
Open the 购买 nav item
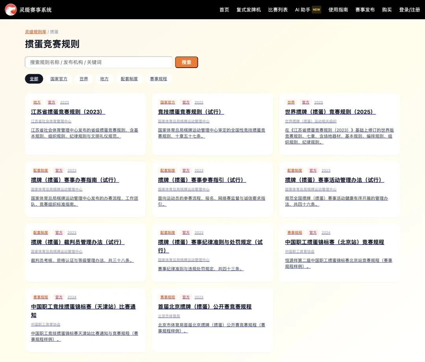pyautogui.click(x=387, y=10)
